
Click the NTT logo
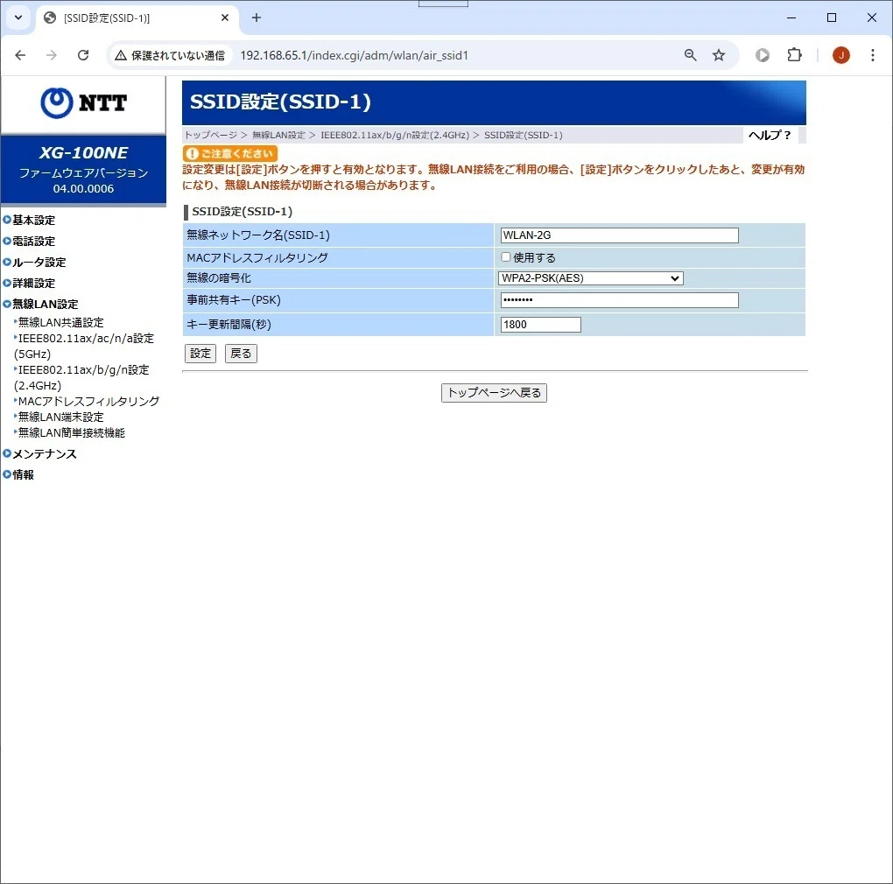[x=84, y=103]
